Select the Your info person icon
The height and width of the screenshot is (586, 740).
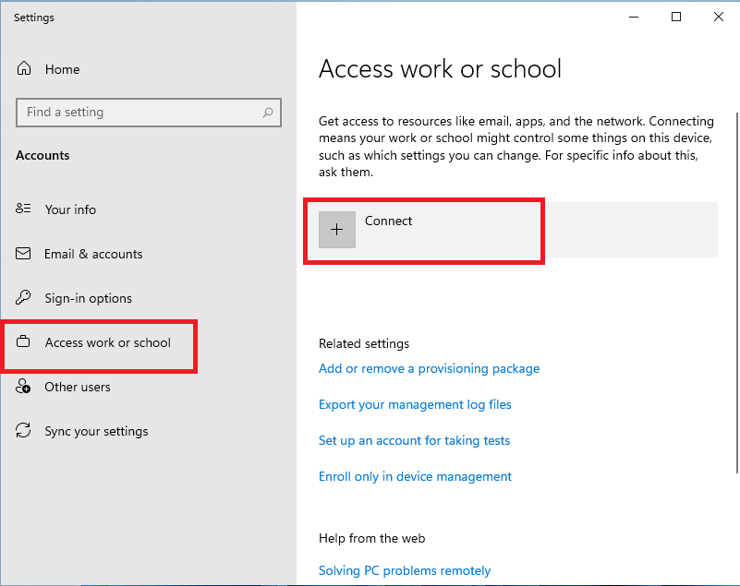click(25, 209)
